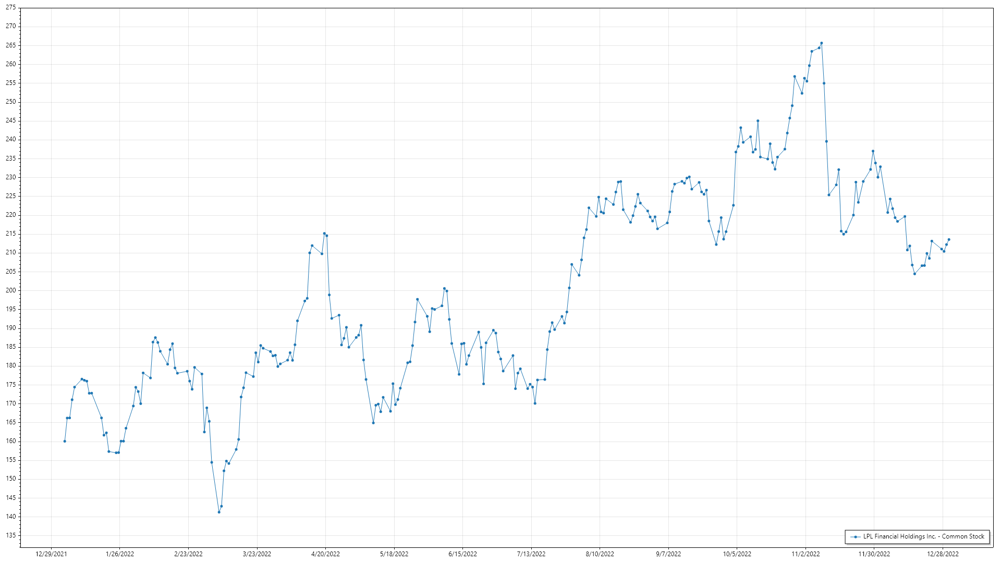Click the 2/23/2022 x-axis date label
Image resolution: width=1001 pixels, height=563 pixels.
pyautogui.click(x=188, y=554)
